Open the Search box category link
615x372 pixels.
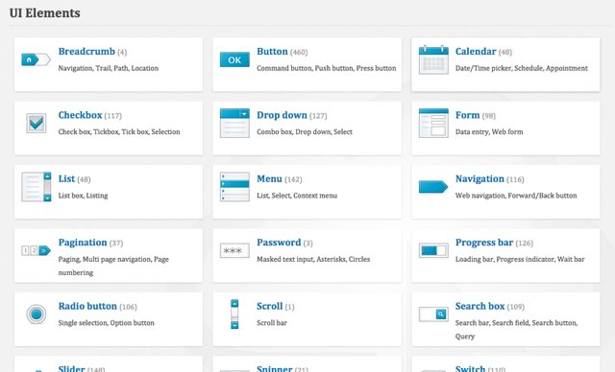point(480,306)
